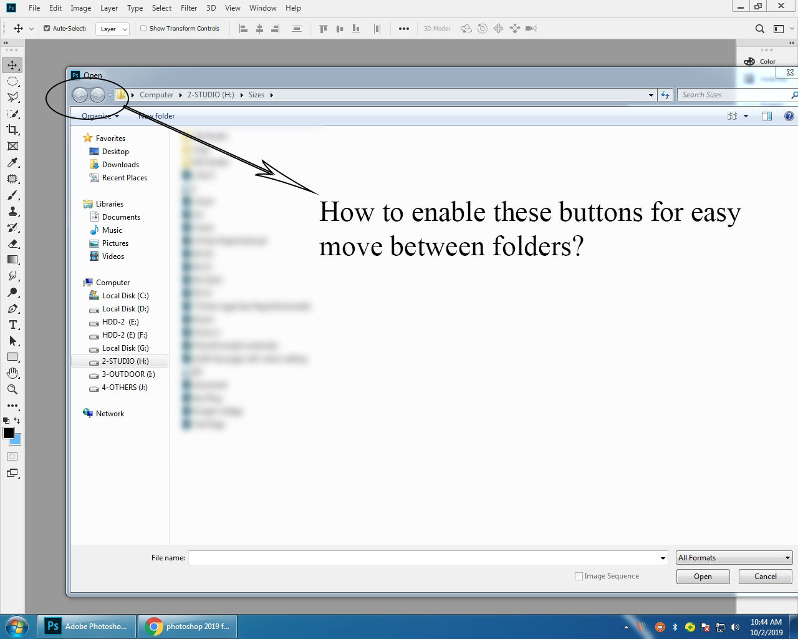Click the Open button
This screenshot has height=639, width=798.
coord(703,576)
